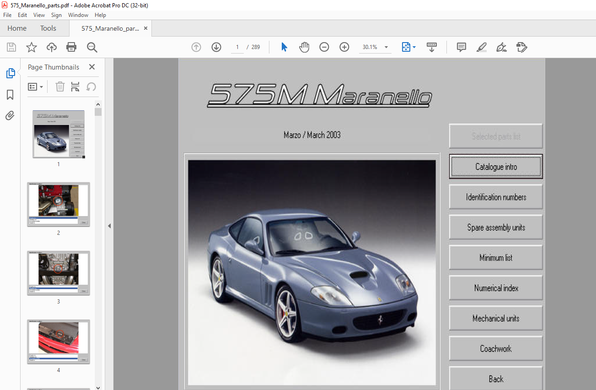Open the Sign document tool

[x=501, y=47]
